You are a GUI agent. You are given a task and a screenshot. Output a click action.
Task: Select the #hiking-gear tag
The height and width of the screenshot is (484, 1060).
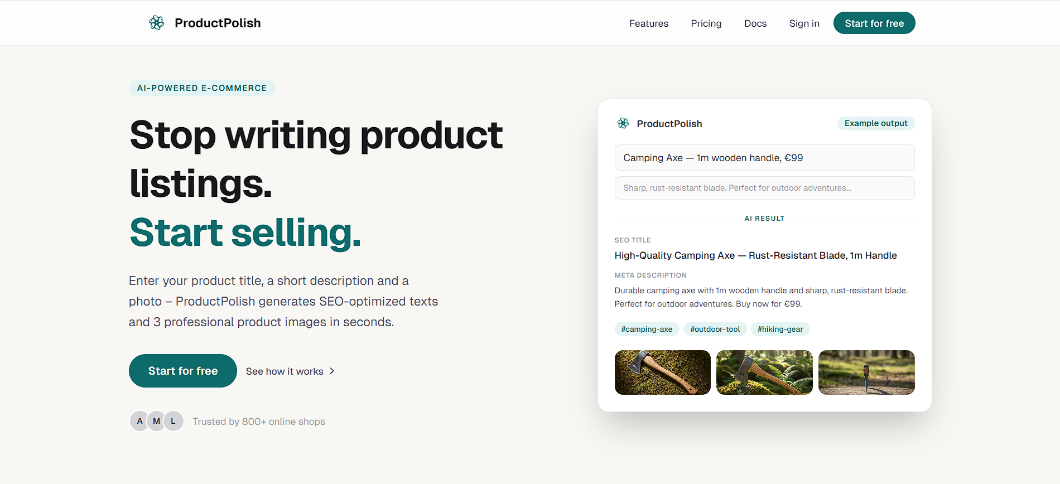pyautogui.click(x=780, y=329)
